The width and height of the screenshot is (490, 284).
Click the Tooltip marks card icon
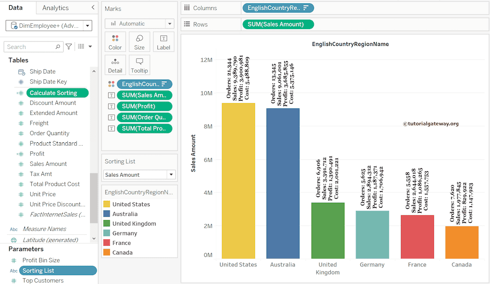click(x=139, y=64)
